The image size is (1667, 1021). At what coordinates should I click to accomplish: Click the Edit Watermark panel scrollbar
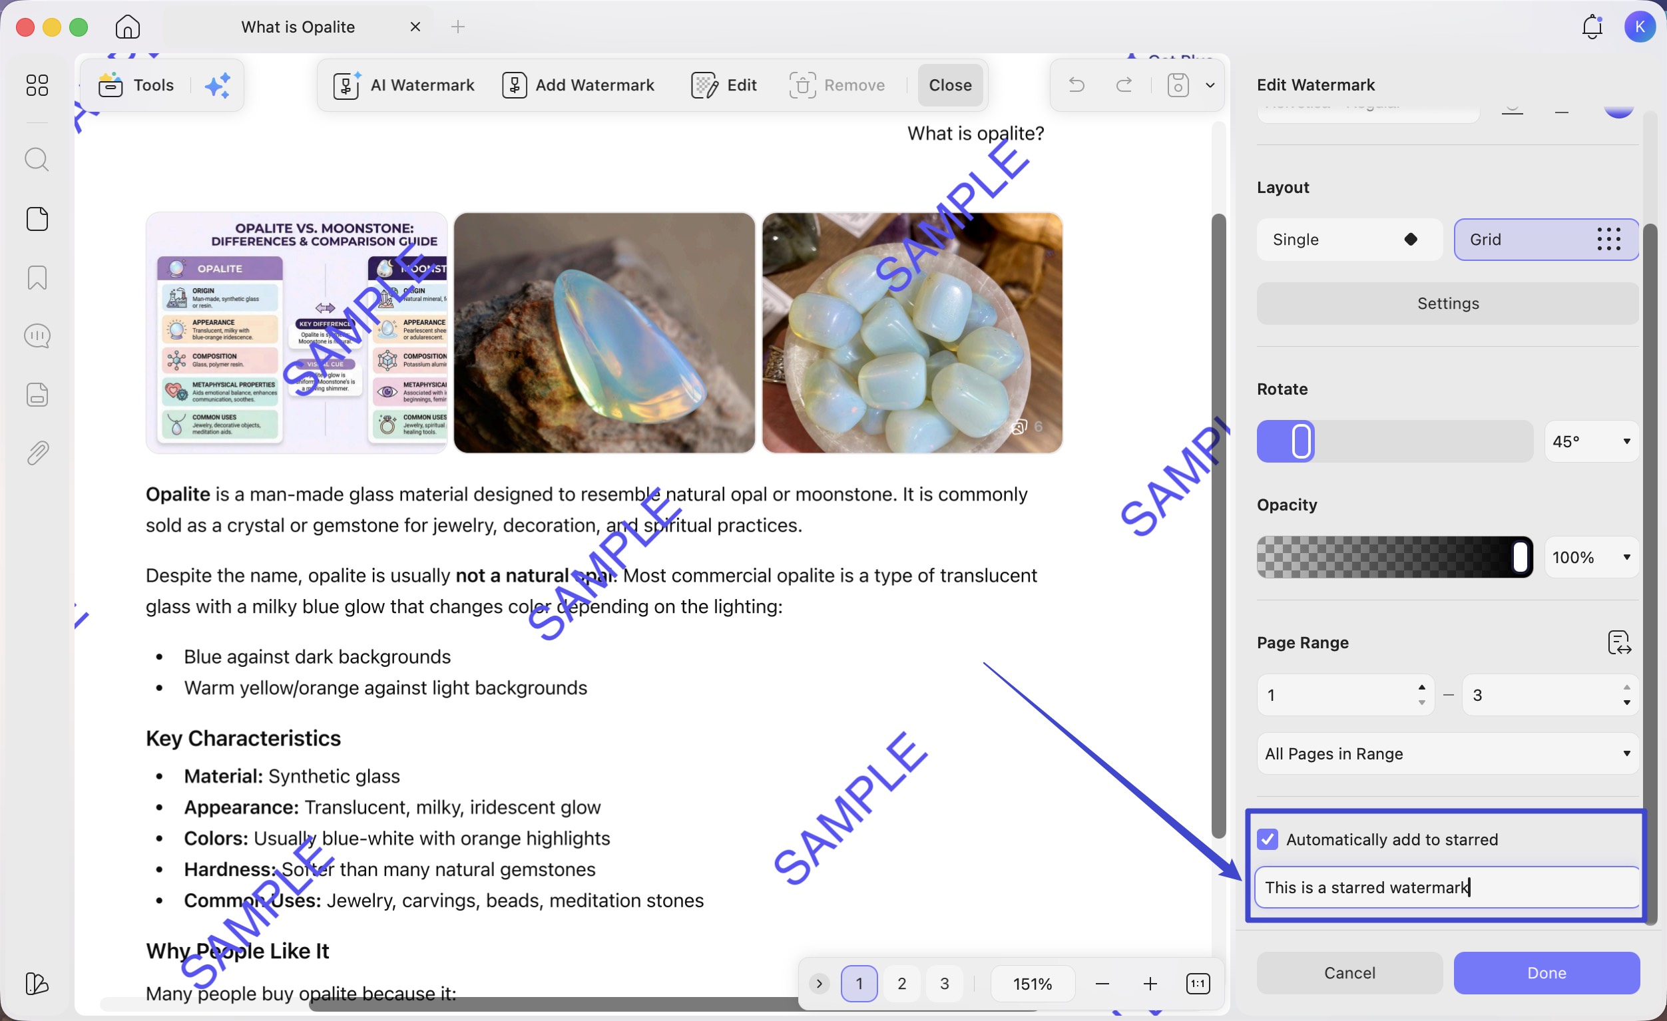(1650, 574)
